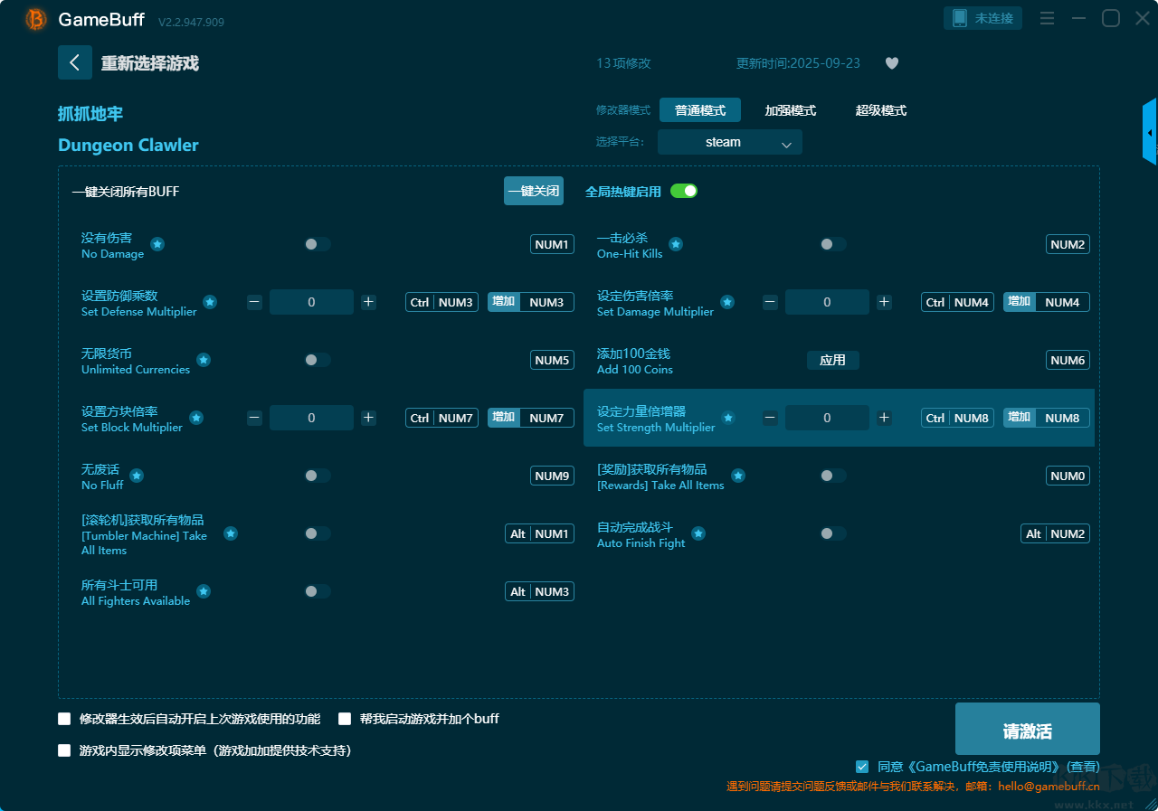Toggle the No Damage switch

(x=317, y=244)
